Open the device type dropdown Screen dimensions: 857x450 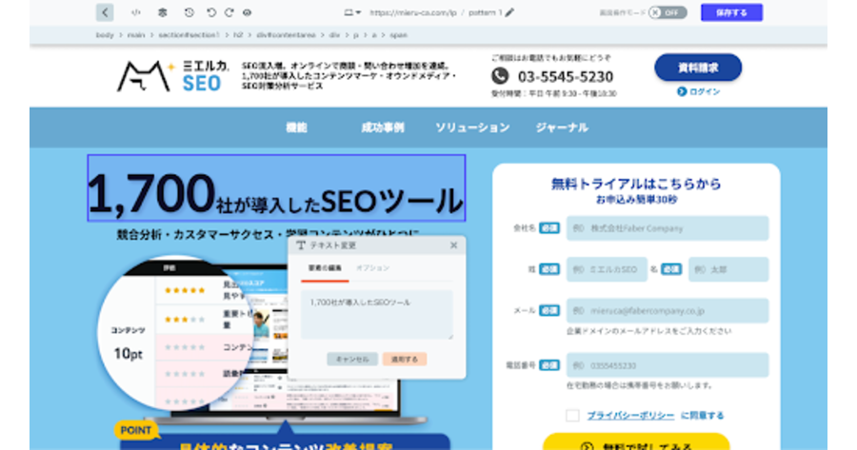pos(352,12)
